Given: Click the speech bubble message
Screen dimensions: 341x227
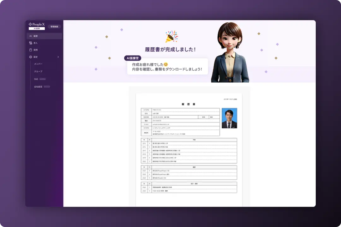Looking at the screenshot, I should click(167, 67).
